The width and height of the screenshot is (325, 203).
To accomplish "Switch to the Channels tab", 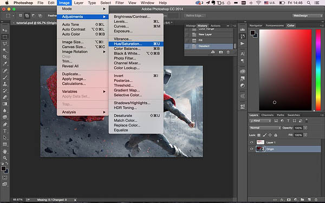I will [268, 115].
